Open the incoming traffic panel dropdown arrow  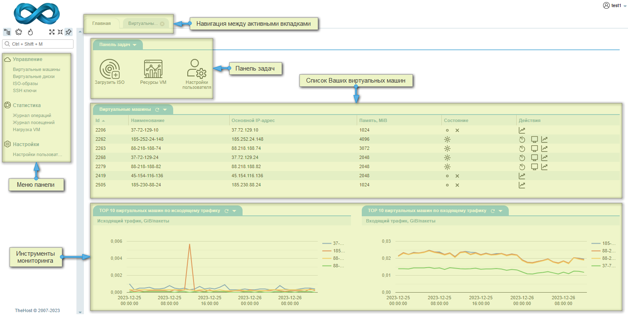(x=500, y=211)
